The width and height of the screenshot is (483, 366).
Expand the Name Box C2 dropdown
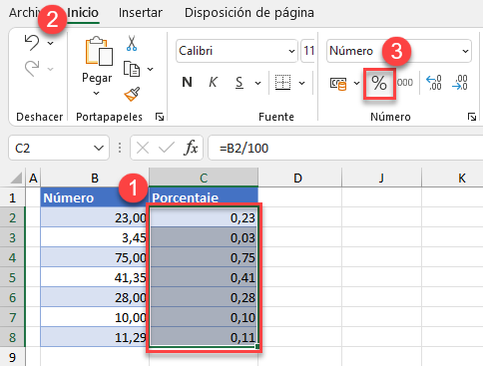[99, 148]
